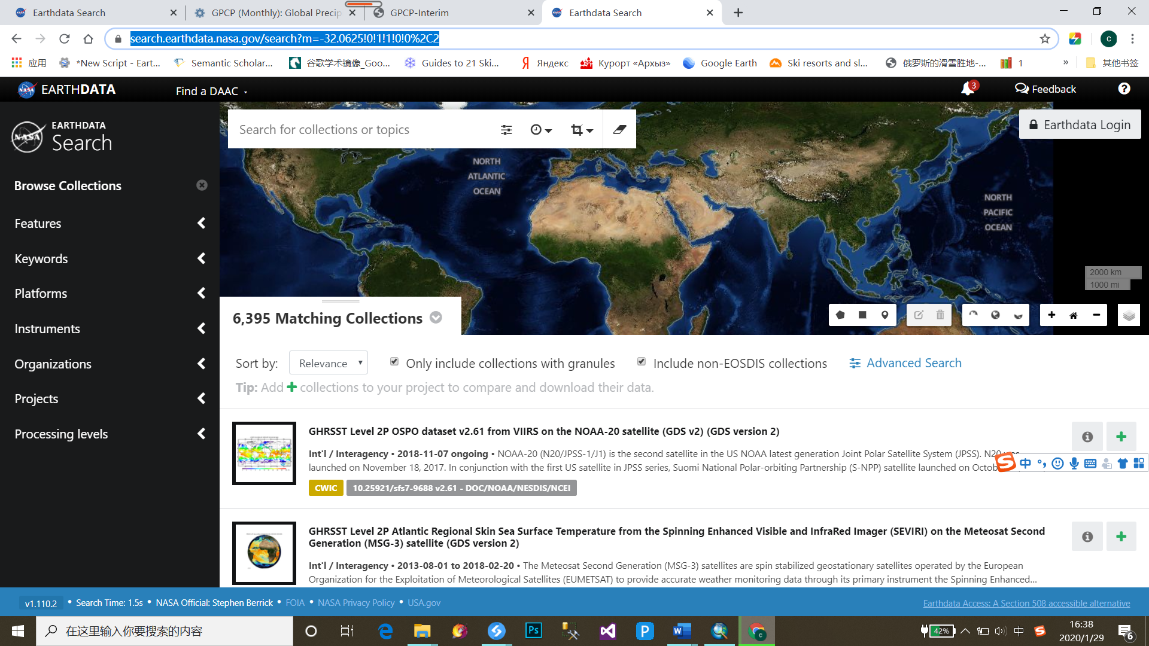Reset map view with home icon
This screenshot has width=1149, height=646.
pyautogui.click(x=1074, y=315)
